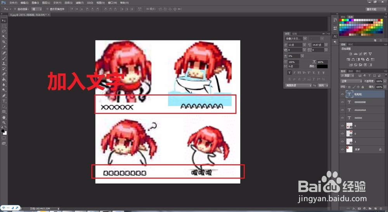
Task: Open the Layer menu
Action: click(x=46, y=3)
